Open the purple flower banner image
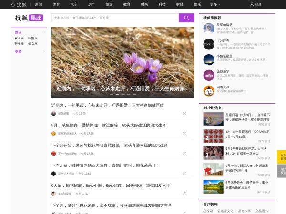286x214 pixels. pos(123,62)
